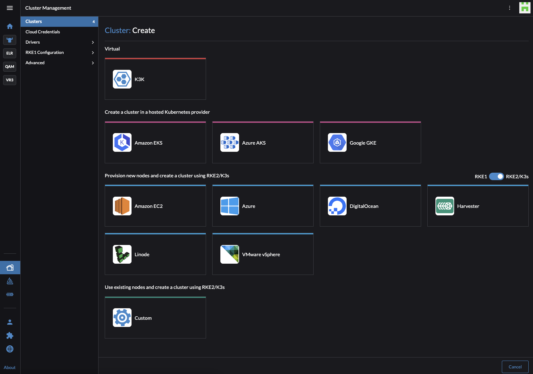Open the local cluster bull-head icon
The image size is (533, 374).
(10, 40)
